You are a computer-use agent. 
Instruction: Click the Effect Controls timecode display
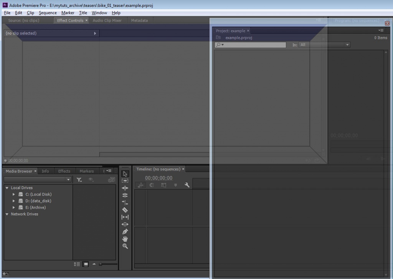click(18, 161)
